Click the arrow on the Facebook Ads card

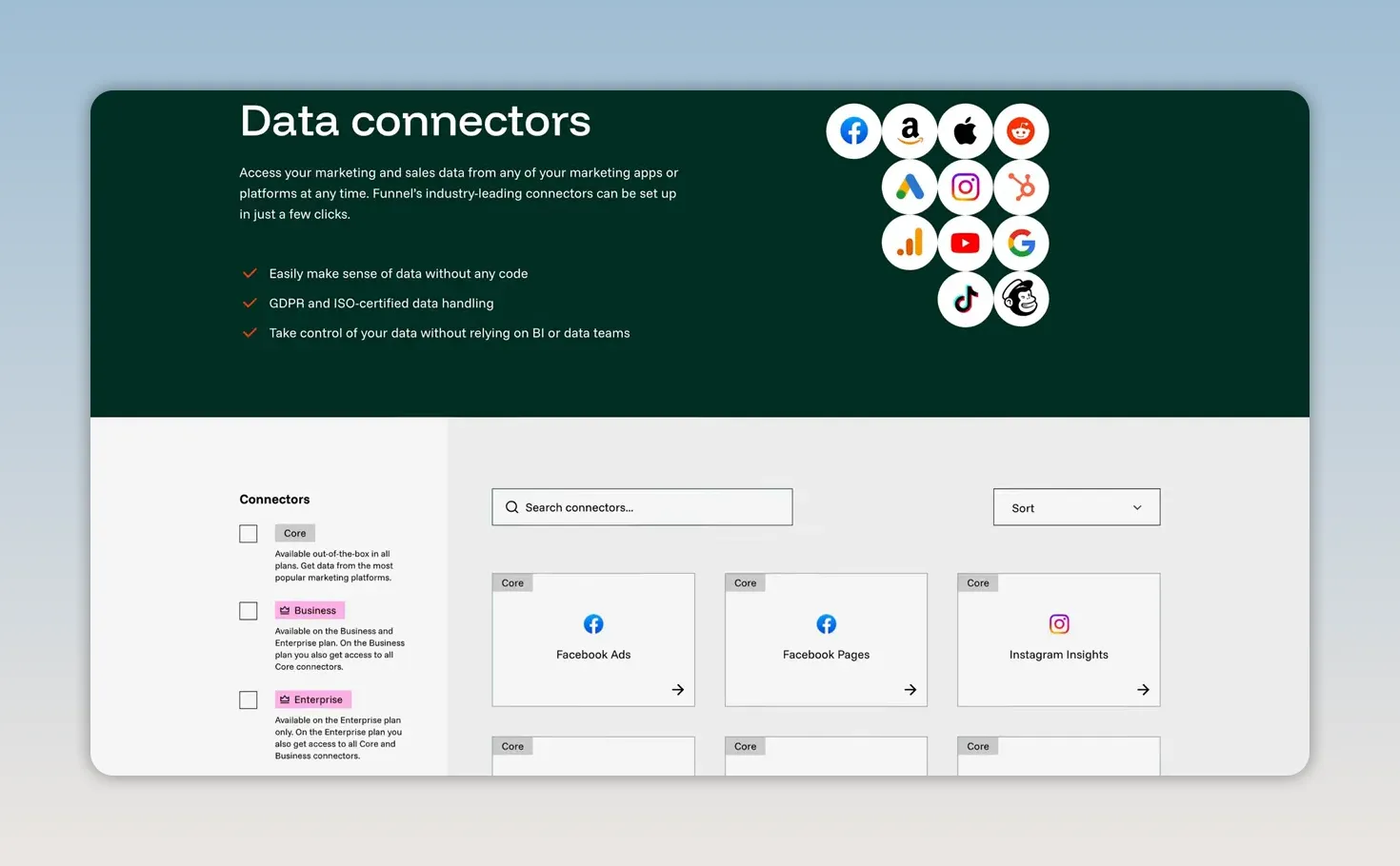(x=678, y=690)
